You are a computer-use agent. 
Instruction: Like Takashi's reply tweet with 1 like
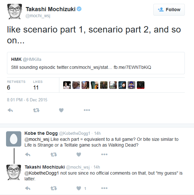pos(79,188)
